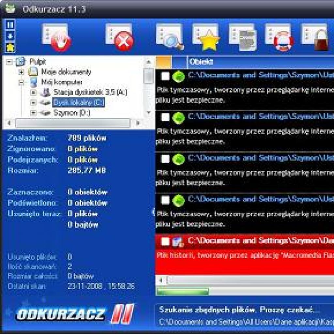Click the small down-arrow button below pause
Image resolution: width=334 pixels, height=334 pixels.
click(10, 36)
